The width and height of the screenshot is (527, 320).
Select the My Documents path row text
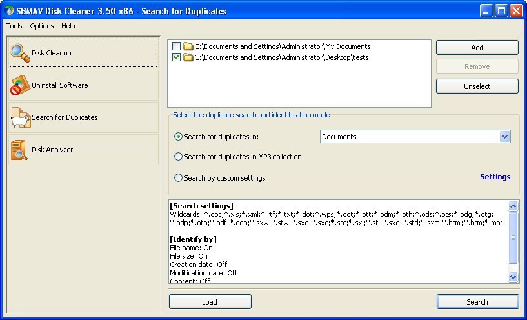click(x=283, y=46)
